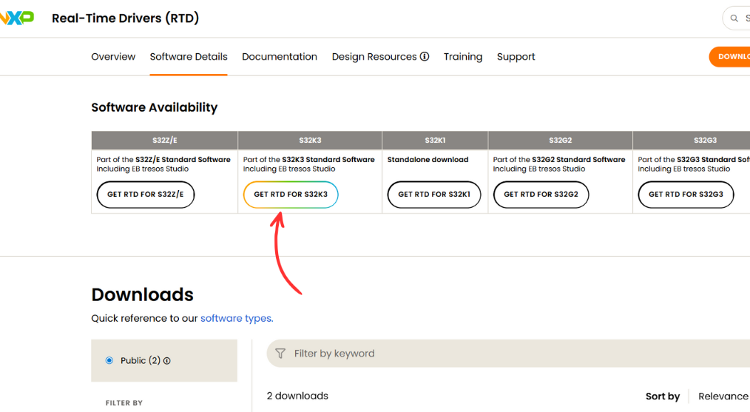
Task: Click the S32K1 table column header
Action: point(435,141)
